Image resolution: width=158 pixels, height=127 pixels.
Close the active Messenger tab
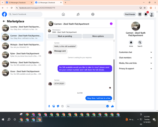point(61,3)
